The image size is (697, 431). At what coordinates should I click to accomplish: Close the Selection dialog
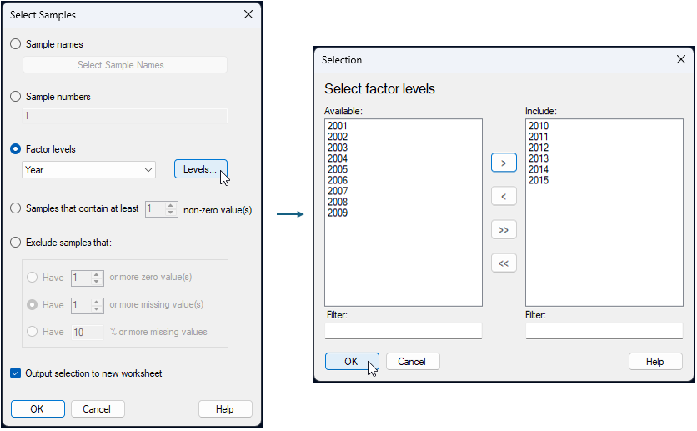pos(680,60)
